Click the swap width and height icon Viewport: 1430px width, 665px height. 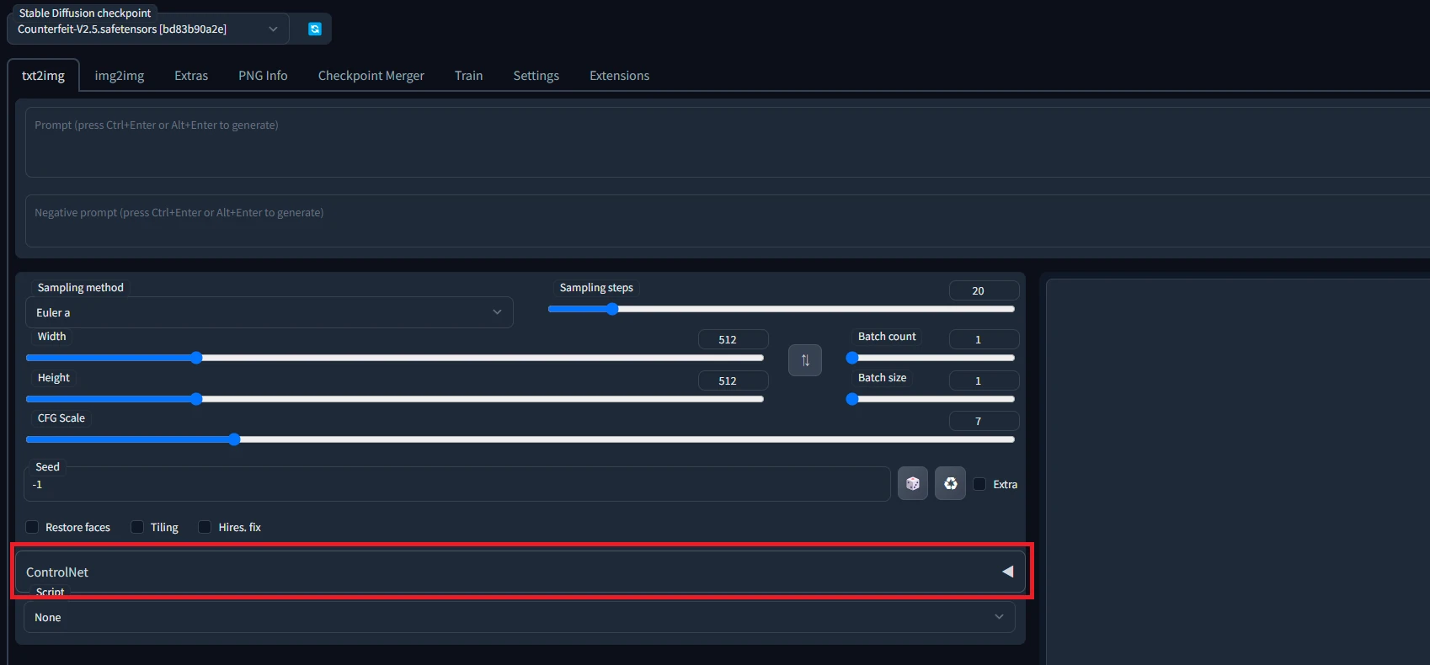point(804,360)
